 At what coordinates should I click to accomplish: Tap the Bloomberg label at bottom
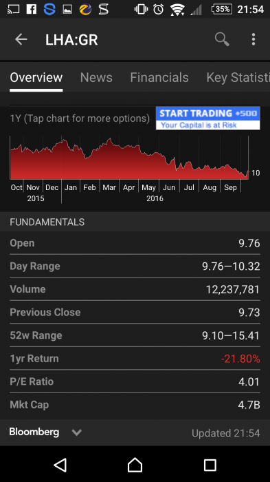click(x=34, y=432)
